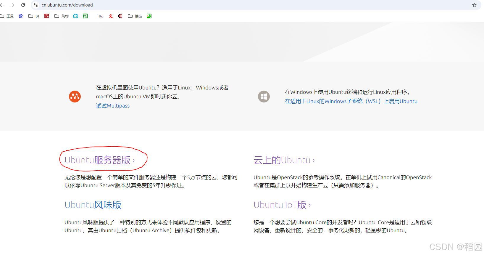Open the red playing-cards bookmark icon

click(47, 16)
